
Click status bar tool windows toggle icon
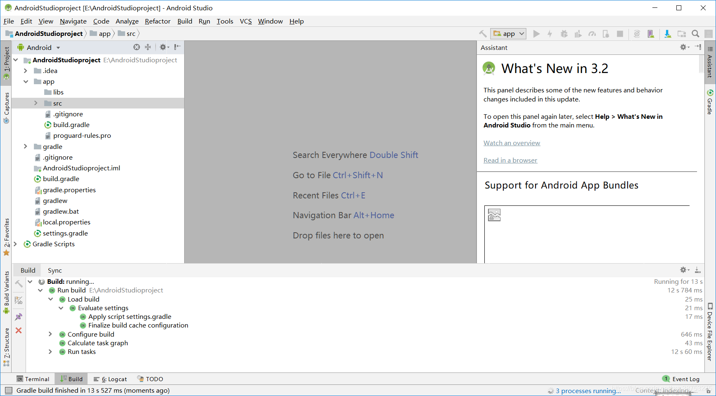pos(8,390)
